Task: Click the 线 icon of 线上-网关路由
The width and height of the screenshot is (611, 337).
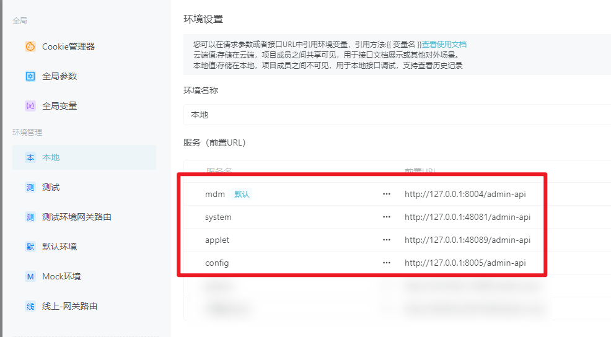Action: [x=30, y=306]
